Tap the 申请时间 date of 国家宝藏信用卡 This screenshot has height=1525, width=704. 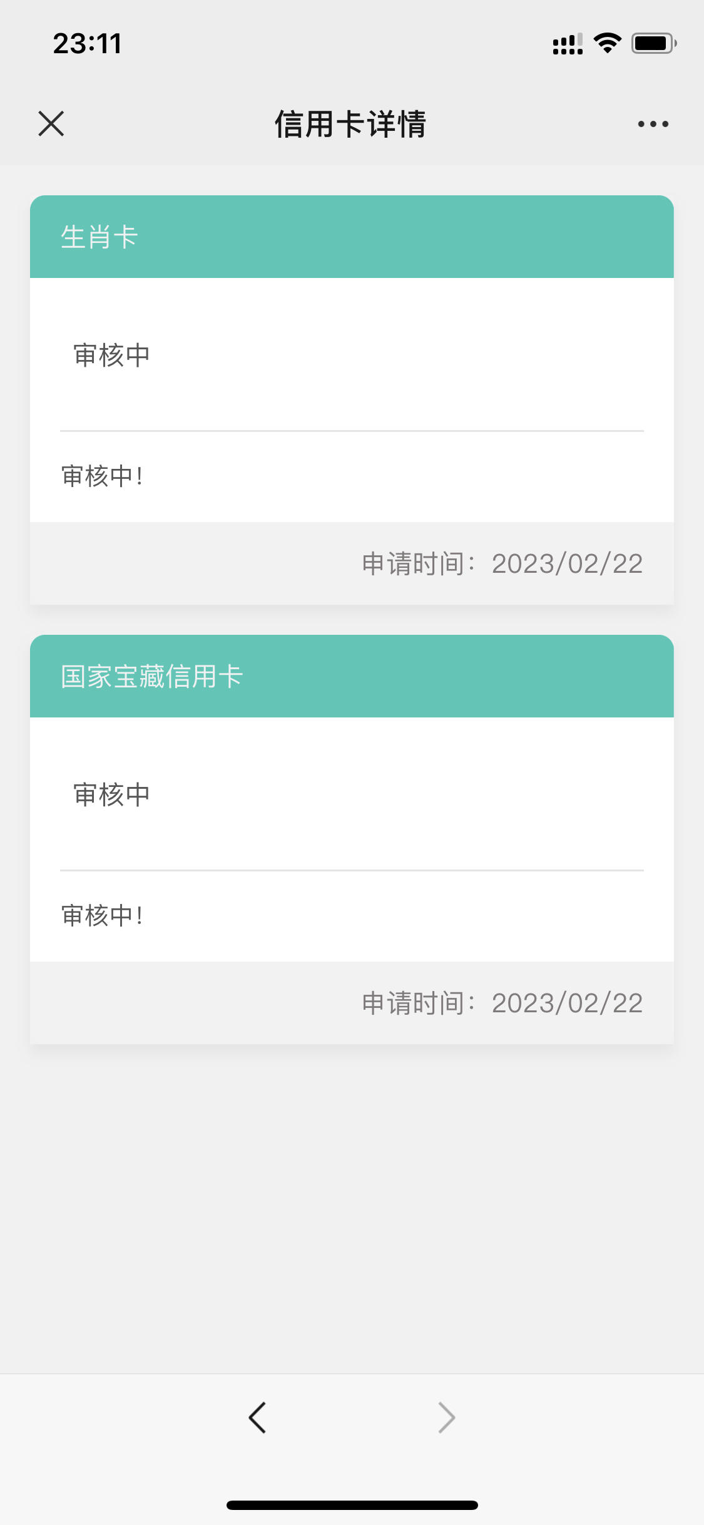pos(502,1003)
